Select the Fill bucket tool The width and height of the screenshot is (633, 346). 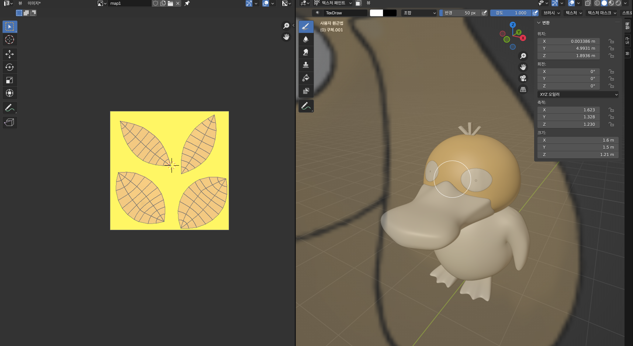point(306,78)
